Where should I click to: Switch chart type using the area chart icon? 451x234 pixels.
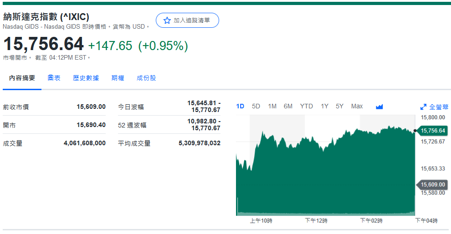coord(379,107)
